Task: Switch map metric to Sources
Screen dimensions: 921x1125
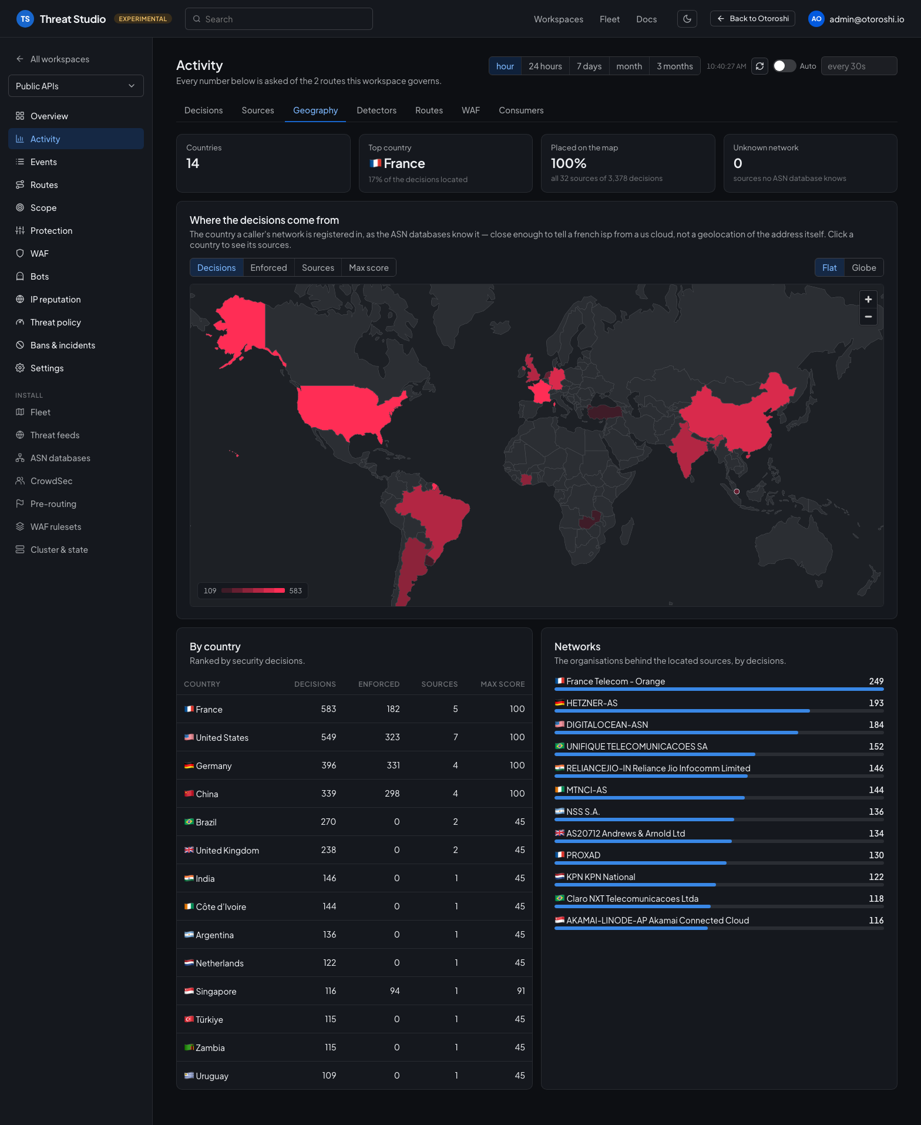Action: tap(318, 268)
